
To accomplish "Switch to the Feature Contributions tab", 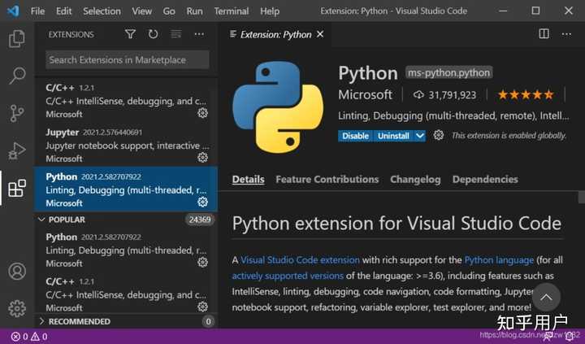I will (x=327, y=179).
